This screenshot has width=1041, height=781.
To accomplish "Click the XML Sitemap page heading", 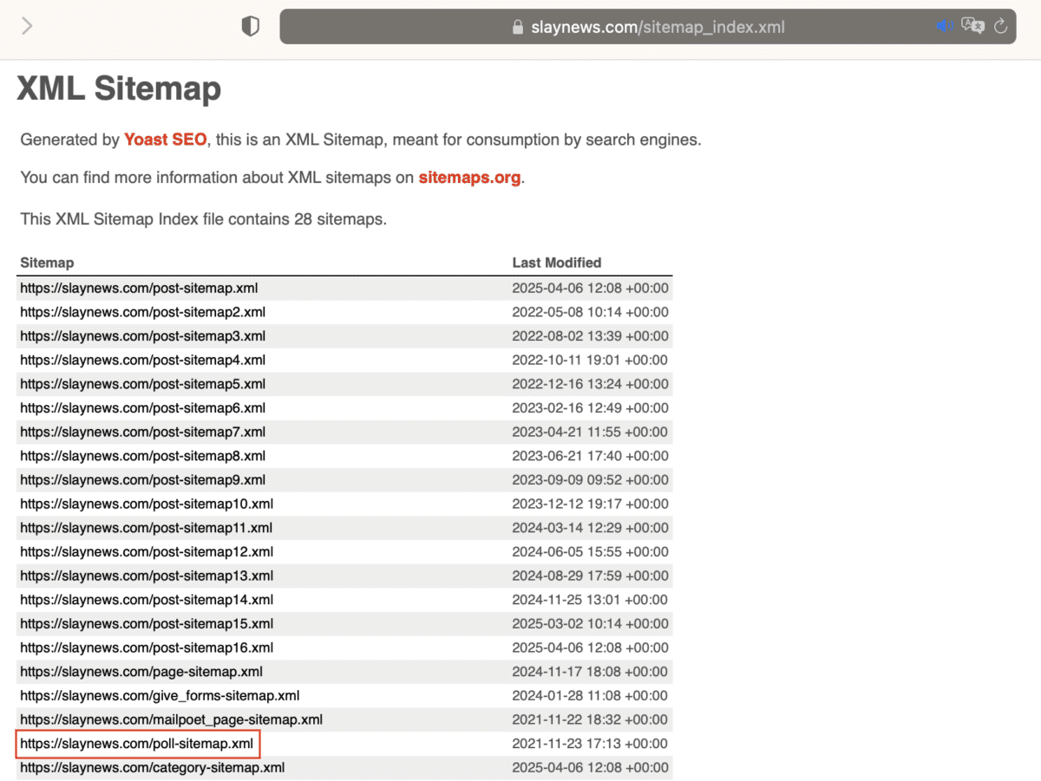I will (119, 89).
